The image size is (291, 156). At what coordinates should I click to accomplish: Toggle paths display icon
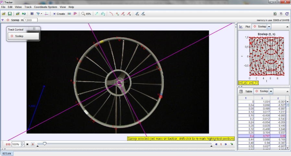tap(111, 14)
